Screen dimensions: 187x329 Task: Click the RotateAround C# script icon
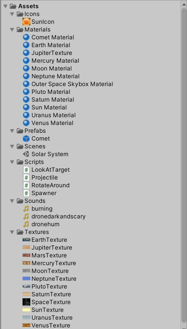[26, 185]
